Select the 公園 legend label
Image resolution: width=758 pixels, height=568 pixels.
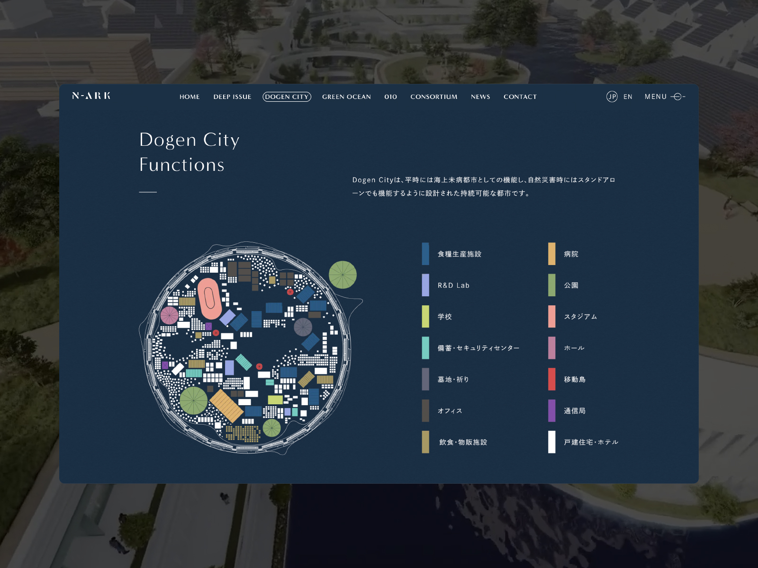point(571,285)
